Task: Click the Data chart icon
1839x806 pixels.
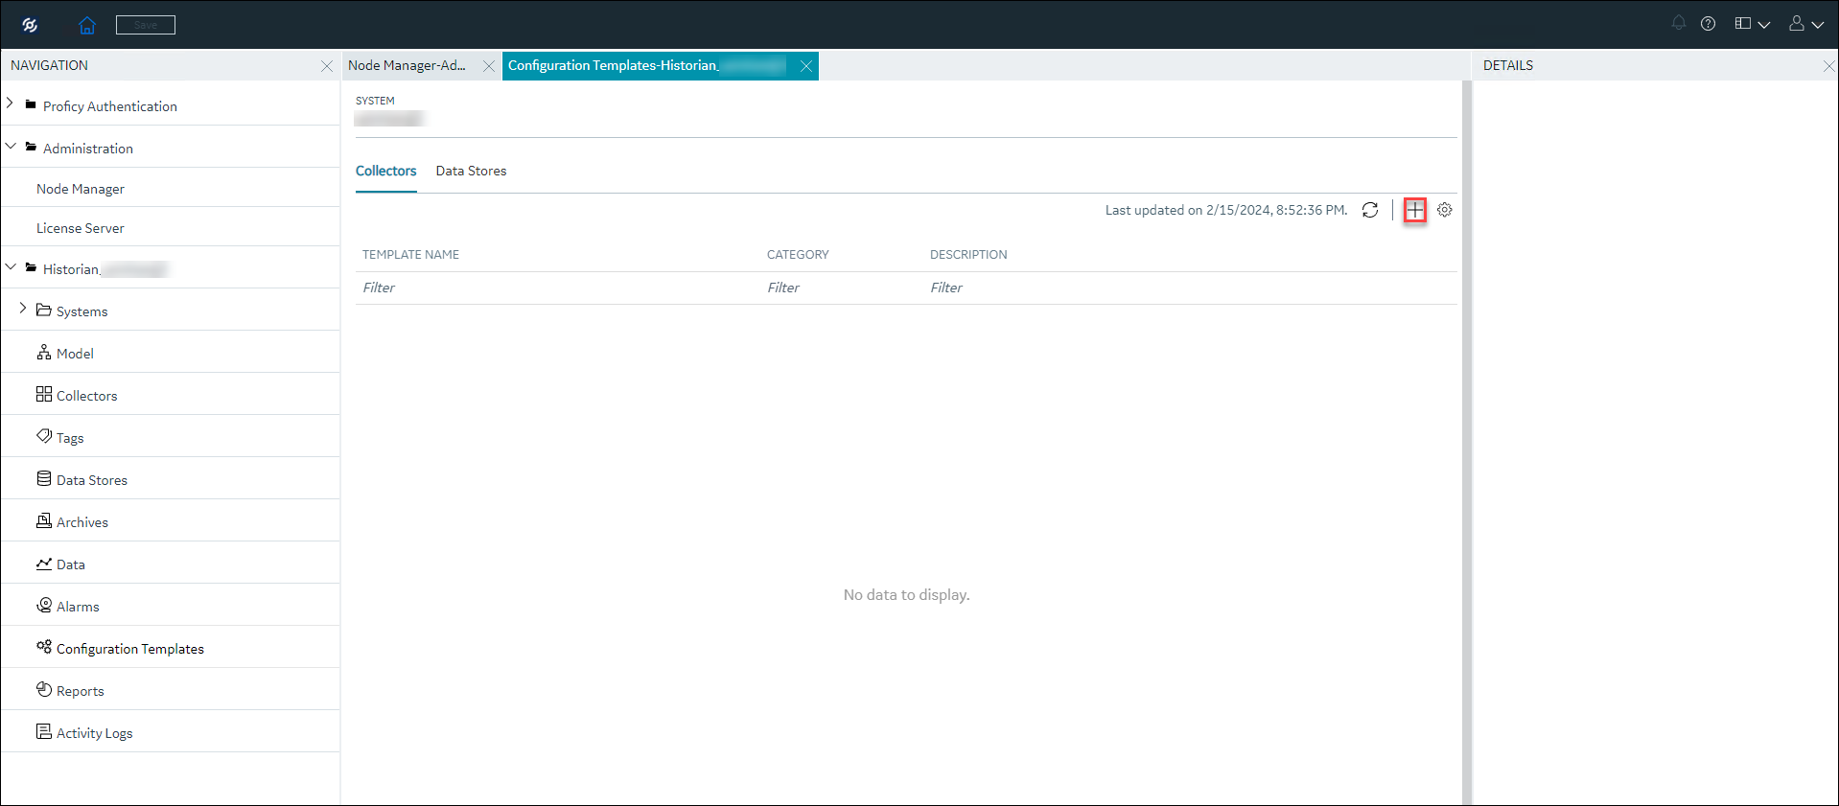Action: point(44,564)
